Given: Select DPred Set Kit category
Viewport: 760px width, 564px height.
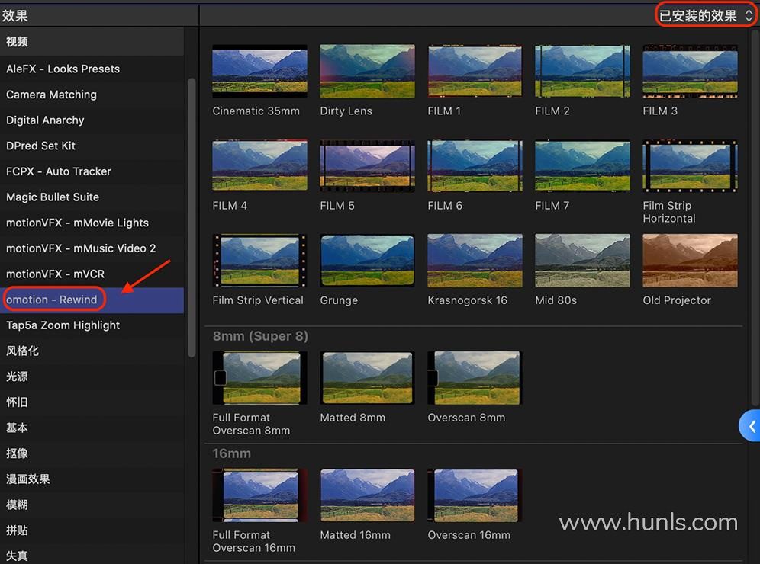Looking at the screenshot, I should tap(92, 146).
